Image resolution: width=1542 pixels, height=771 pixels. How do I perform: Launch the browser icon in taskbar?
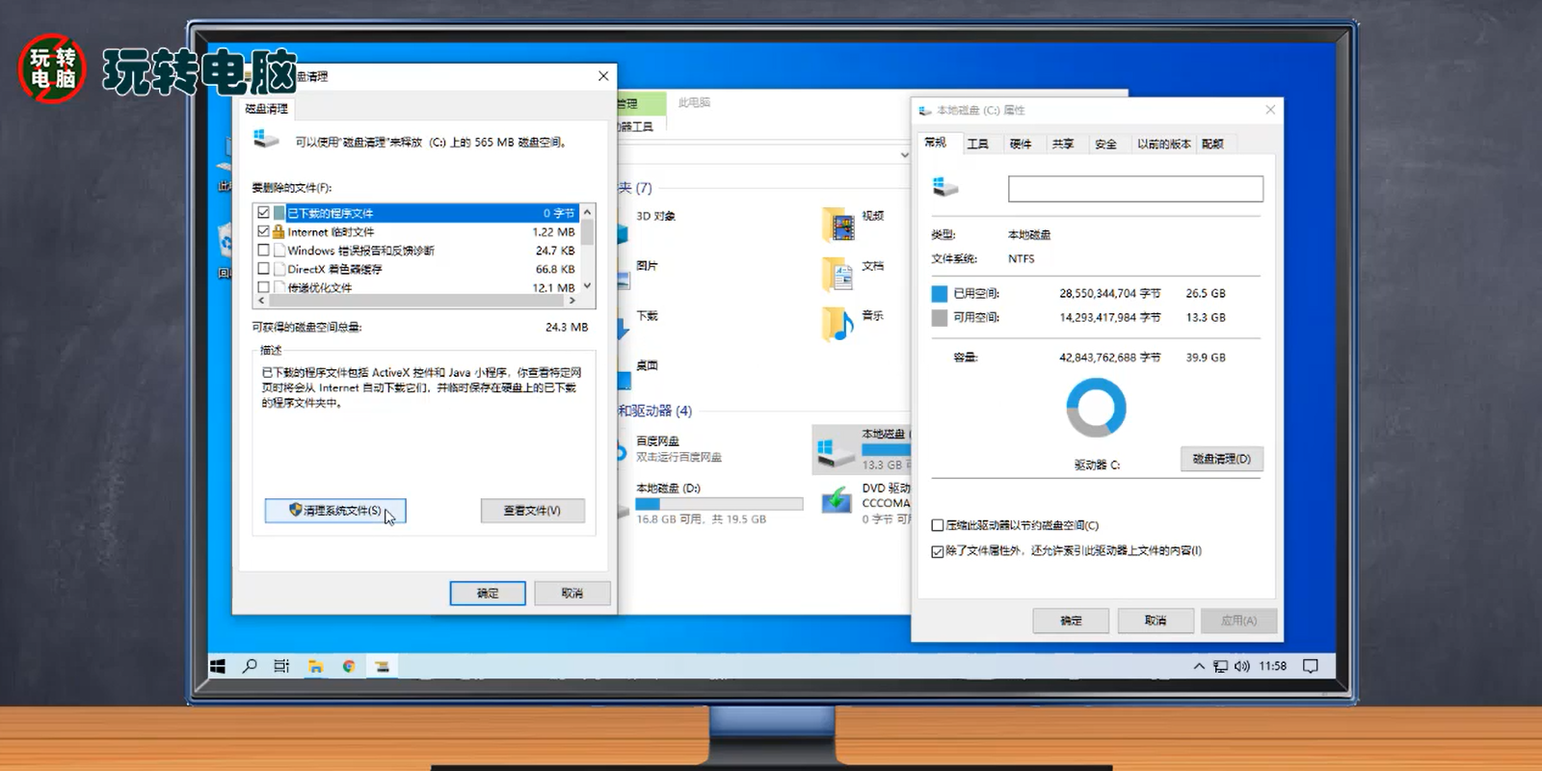pos(349,666)
